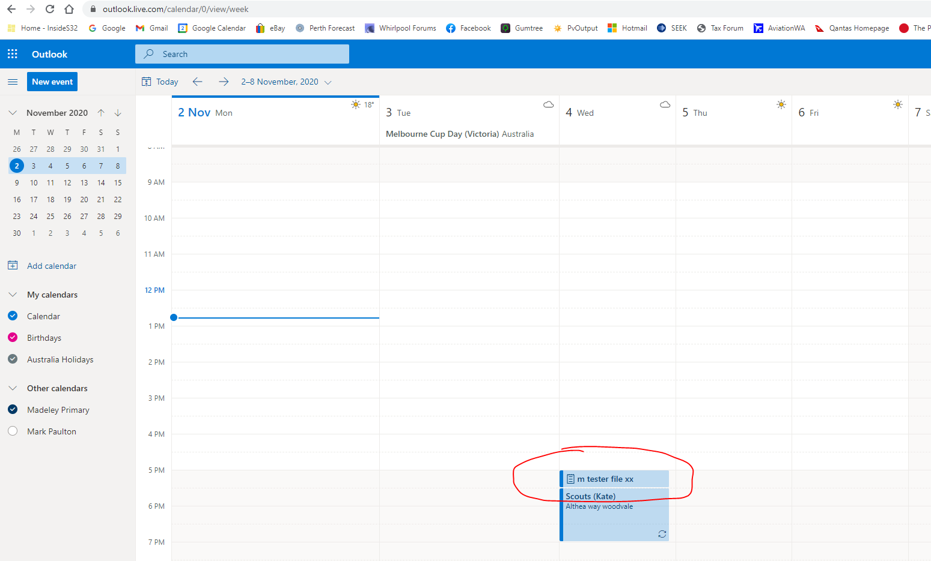Collapse the left pane with the hamburger icon

(12, 82)
